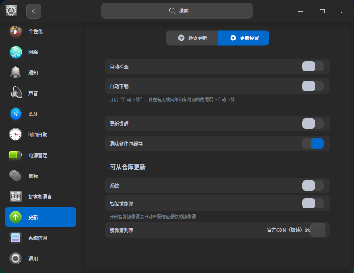This screenshot has width=354, height=273.
Task: Click the 官方CDN（加速）源 value text
Action: tap(288, 230)
